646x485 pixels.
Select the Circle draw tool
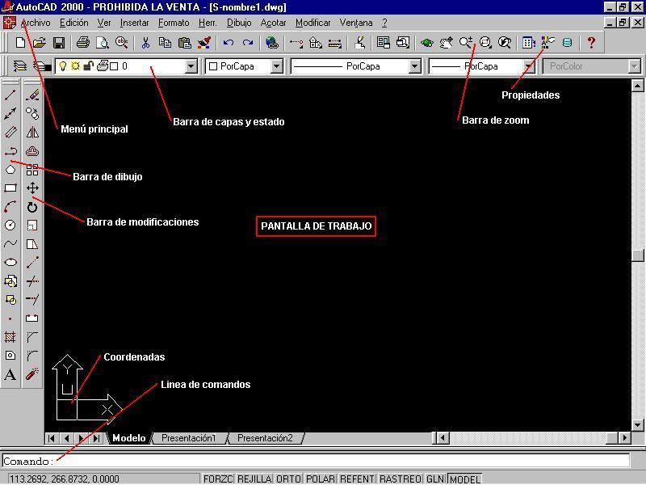tap(10, 226)
